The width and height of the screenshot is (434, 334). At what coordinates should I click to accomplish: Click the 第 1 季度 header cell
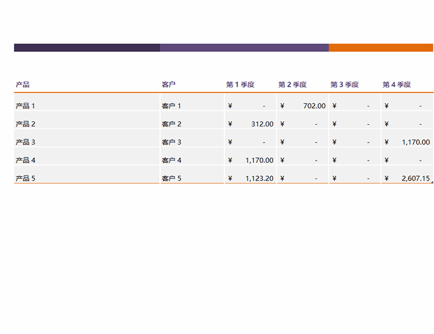[240, 85]
